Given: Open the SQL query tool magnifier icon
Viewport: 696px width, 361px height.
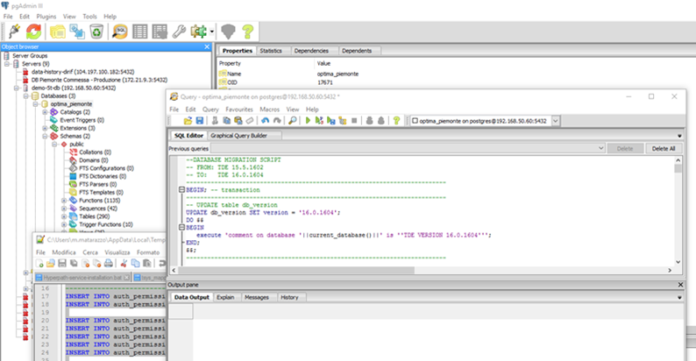Looking at the screenshot, I should tap(120, 32).
